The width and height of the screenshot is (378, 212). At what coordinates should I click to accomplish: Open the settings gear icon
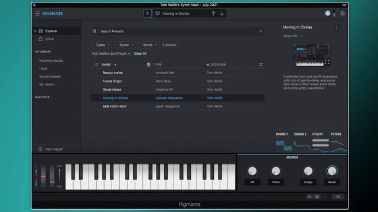pyautogui.click(x=343, y=14)
